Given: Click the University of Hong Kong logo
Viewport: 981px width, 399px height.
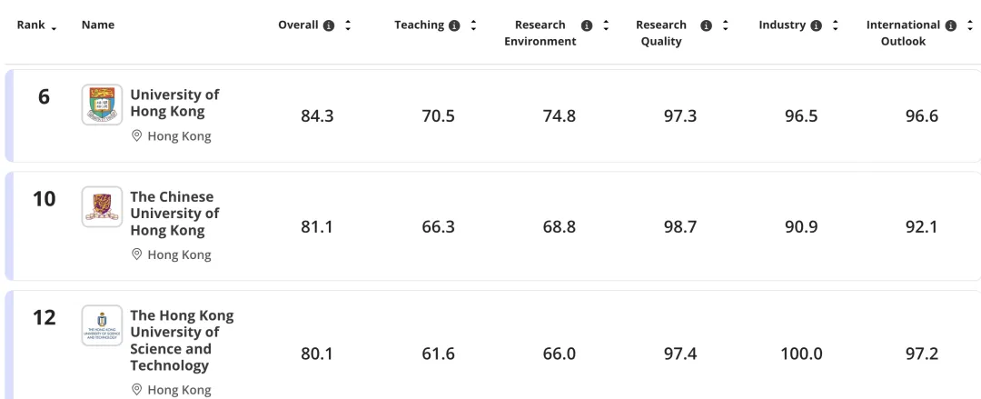Looking at the screenshot, I should click(x=102, y=105).
